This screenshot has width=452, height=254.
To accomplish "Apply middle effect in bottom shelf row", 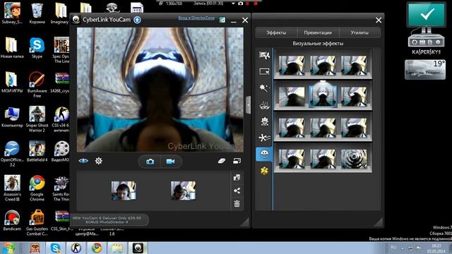I will [x=323, y=159].
